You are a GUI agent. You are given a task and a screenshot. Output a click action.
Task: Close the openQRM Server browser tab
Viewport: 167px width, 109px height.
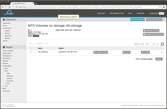[x=32, y=4]
